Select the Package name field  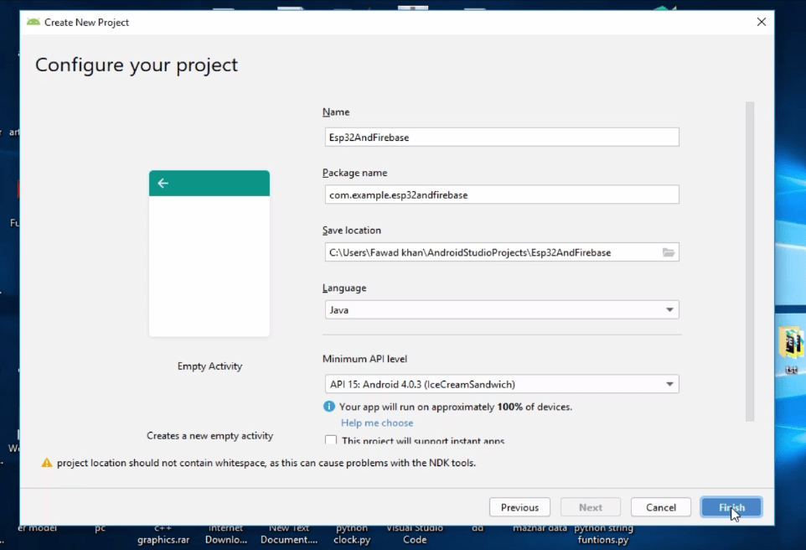(x=501, y=195)
